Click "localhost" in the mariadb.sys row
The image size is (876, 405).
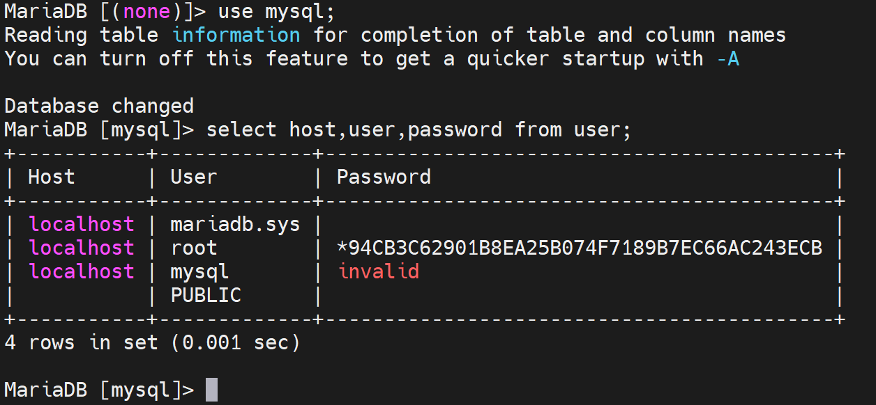click(82, 224)
